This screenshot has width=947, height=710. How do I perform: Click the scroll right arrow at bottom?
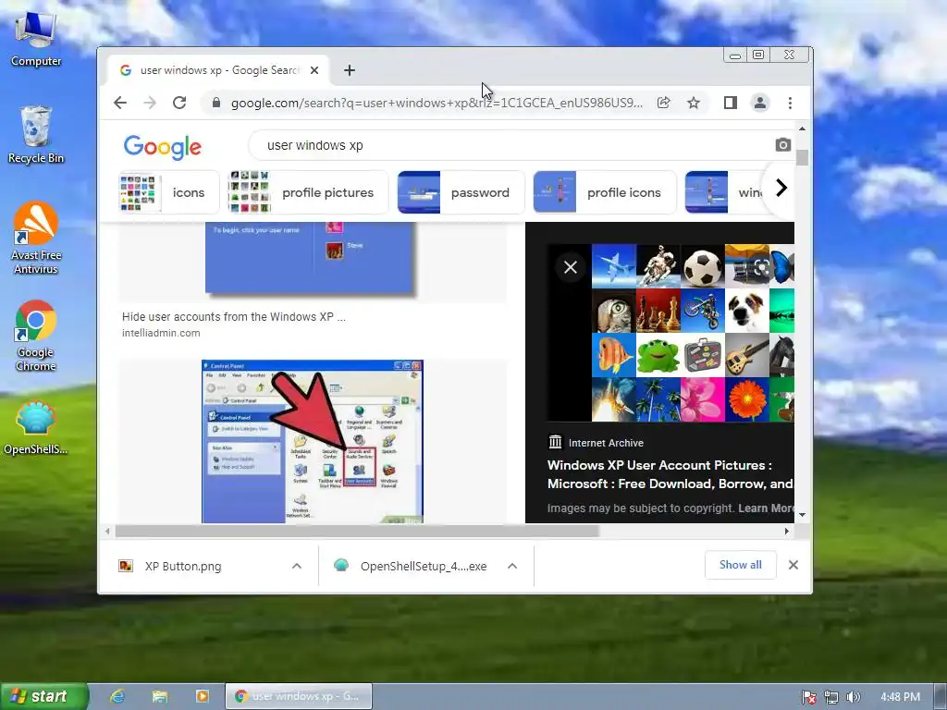coord(786,532)
